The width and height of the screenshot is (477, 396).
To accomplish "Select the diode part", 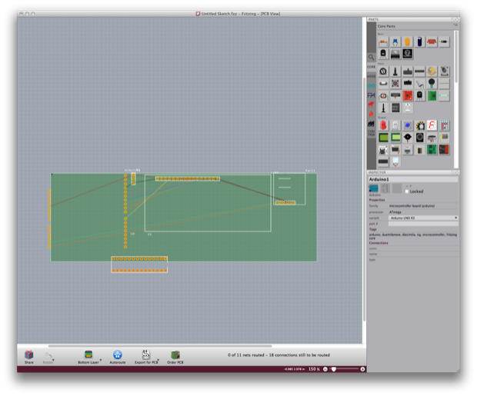I will point(444,42).
